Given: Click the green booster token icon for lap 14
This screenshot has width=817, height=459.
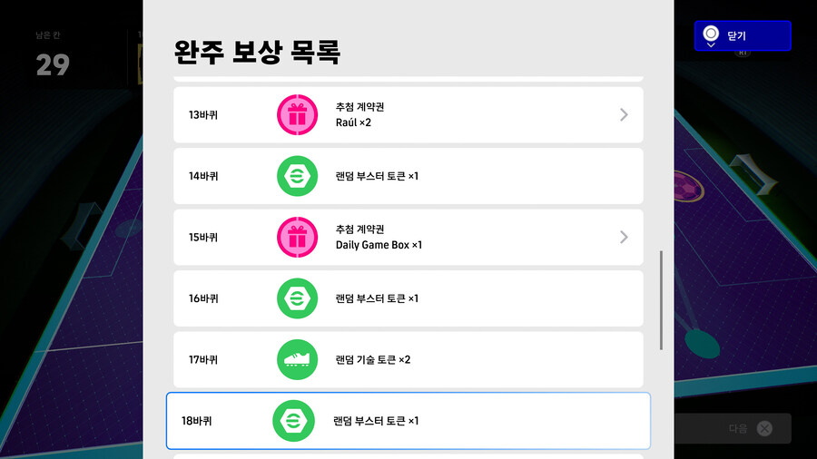Looking at the screenshot, I should click(x=297, y=176).
